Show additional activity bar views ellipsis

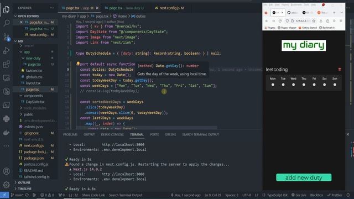[x=6, y=146]
